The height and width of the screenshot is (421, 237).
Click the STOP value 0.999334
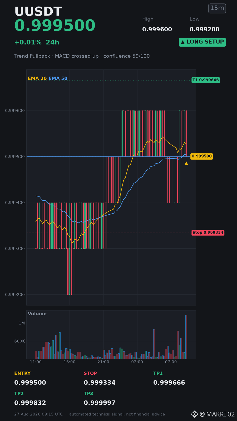[x=100, y=383]
